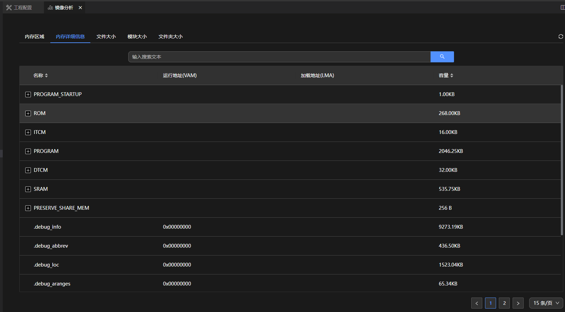The width and height of the screenshot is (565, 312).
Task: Expand the SRAM row
Action: [x=28, y=189]
